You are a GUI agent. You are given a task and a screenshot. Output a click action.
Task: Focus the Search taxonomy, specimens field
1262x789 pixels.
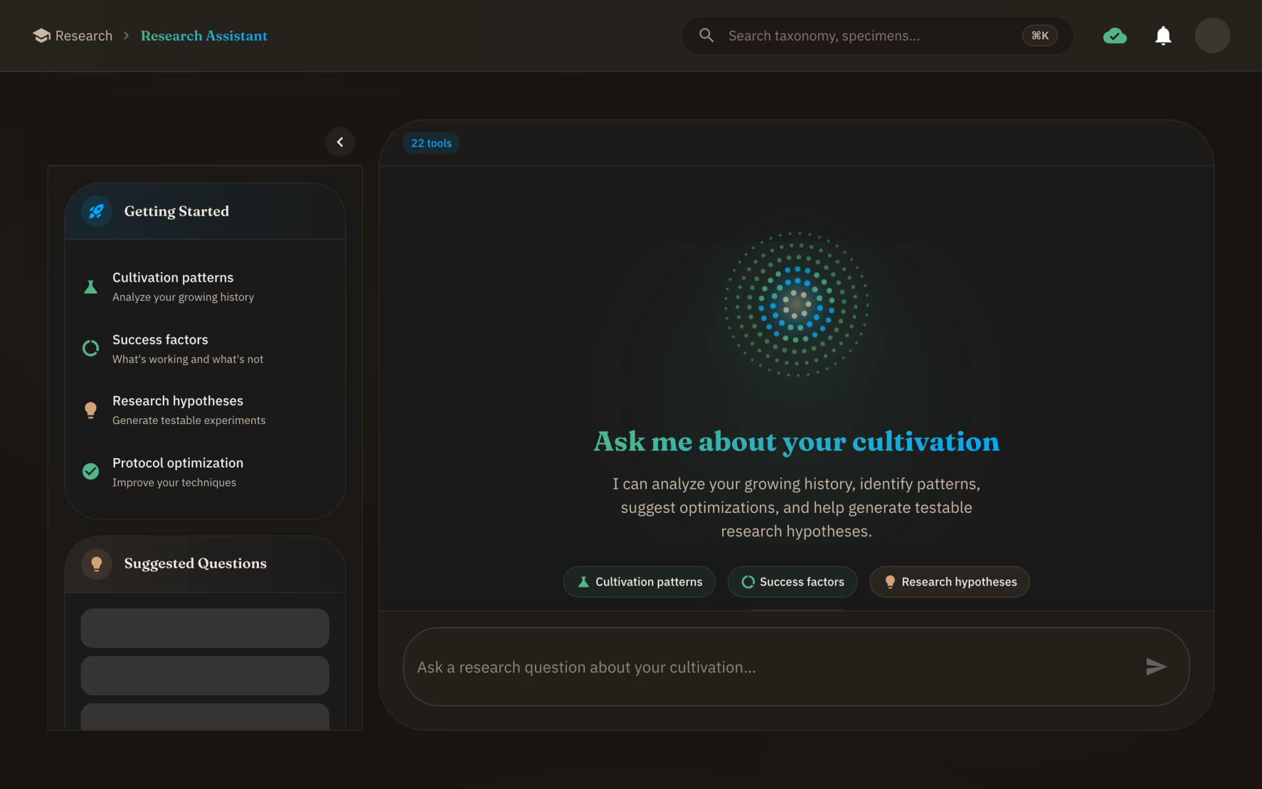coord(877,36)
